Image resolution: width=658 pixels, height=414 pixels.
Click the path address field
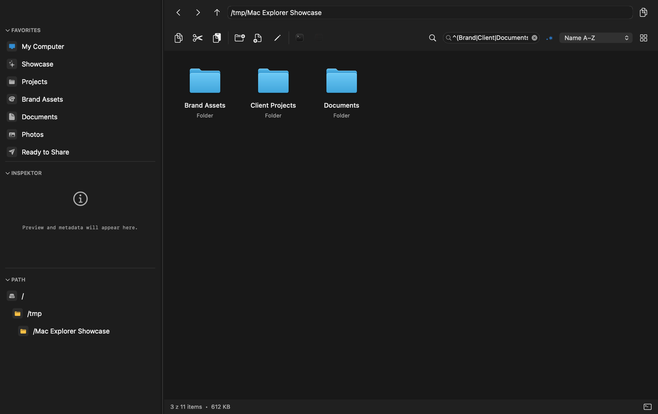click(x=430, y=12)
